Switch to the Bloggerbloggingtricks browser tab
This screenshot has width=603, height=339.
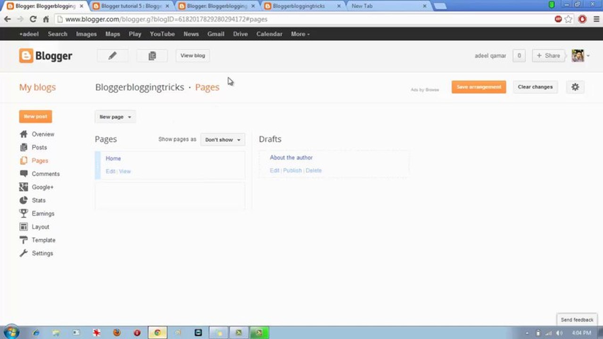point(302,6)
